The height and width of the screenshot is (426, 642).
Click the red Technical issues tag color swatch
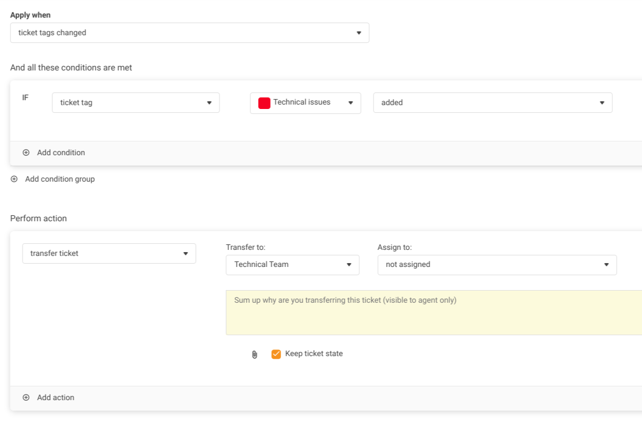pyautogui.click(x=264, y=103)
